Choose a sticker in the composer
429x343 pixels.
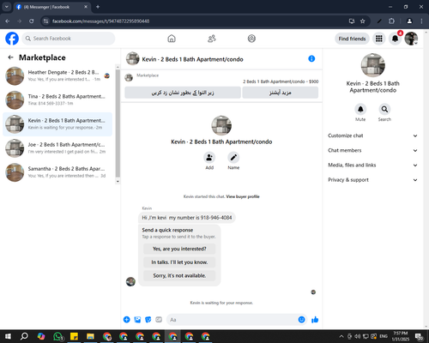[x=148, y=320]
